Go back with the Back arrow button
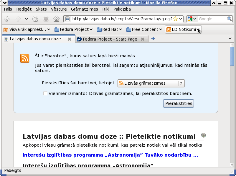This screenshot has width=236, height=176. (7, 19)
